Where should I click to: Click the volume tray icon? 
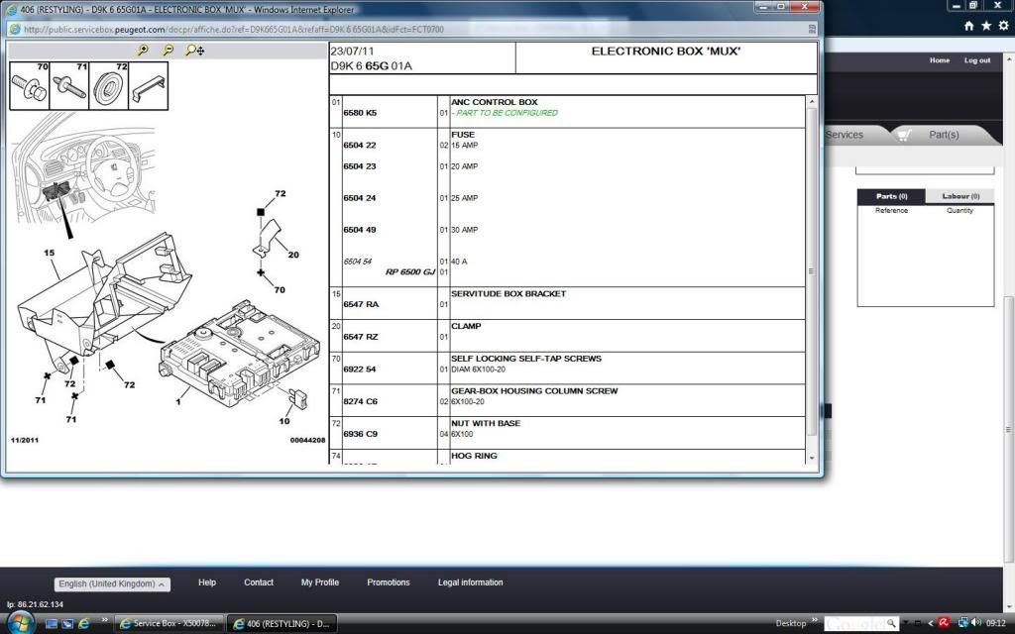976,623
